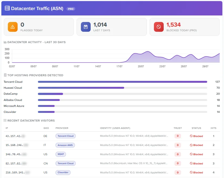
Task: Click the STATUS column header
Action: pyautogui.click(x=196, y=128)
